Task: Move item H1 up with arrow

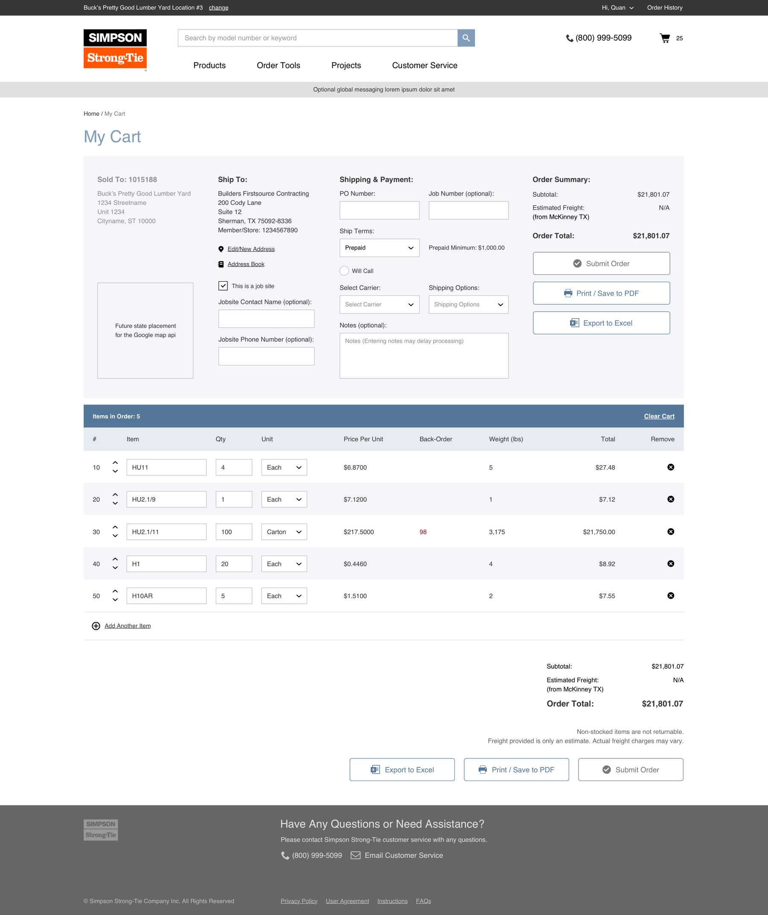Action: [x=115, y=559]
